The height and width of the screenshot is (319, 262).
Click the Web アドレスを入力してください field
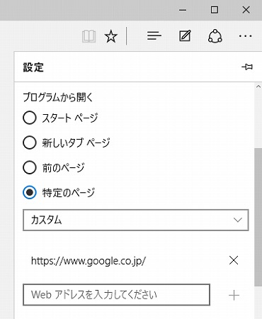[x=116, y=295]
